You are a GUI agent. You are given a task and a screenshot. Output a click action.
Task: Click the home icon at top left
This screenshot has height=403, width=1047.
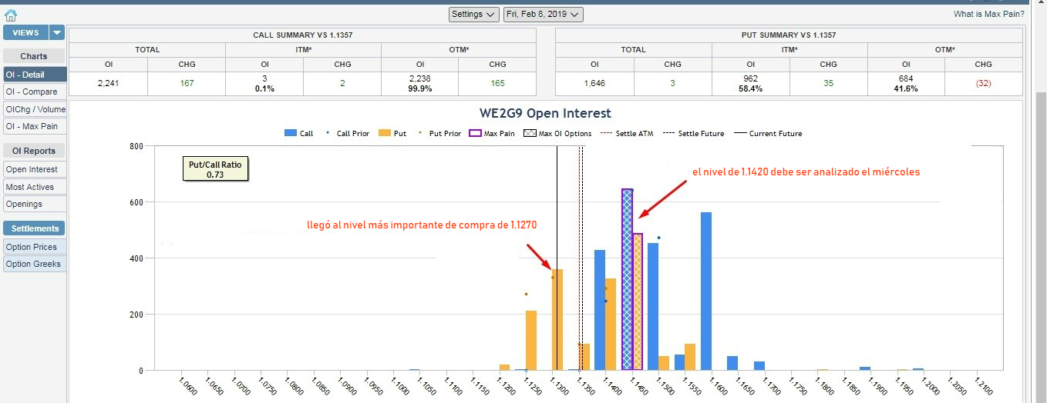click(x=11, y=15)
